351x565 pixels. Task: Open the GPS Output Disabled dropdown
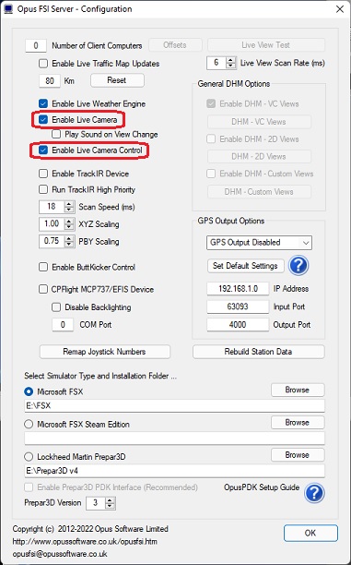pyautogui.click(x=259, y=243)
